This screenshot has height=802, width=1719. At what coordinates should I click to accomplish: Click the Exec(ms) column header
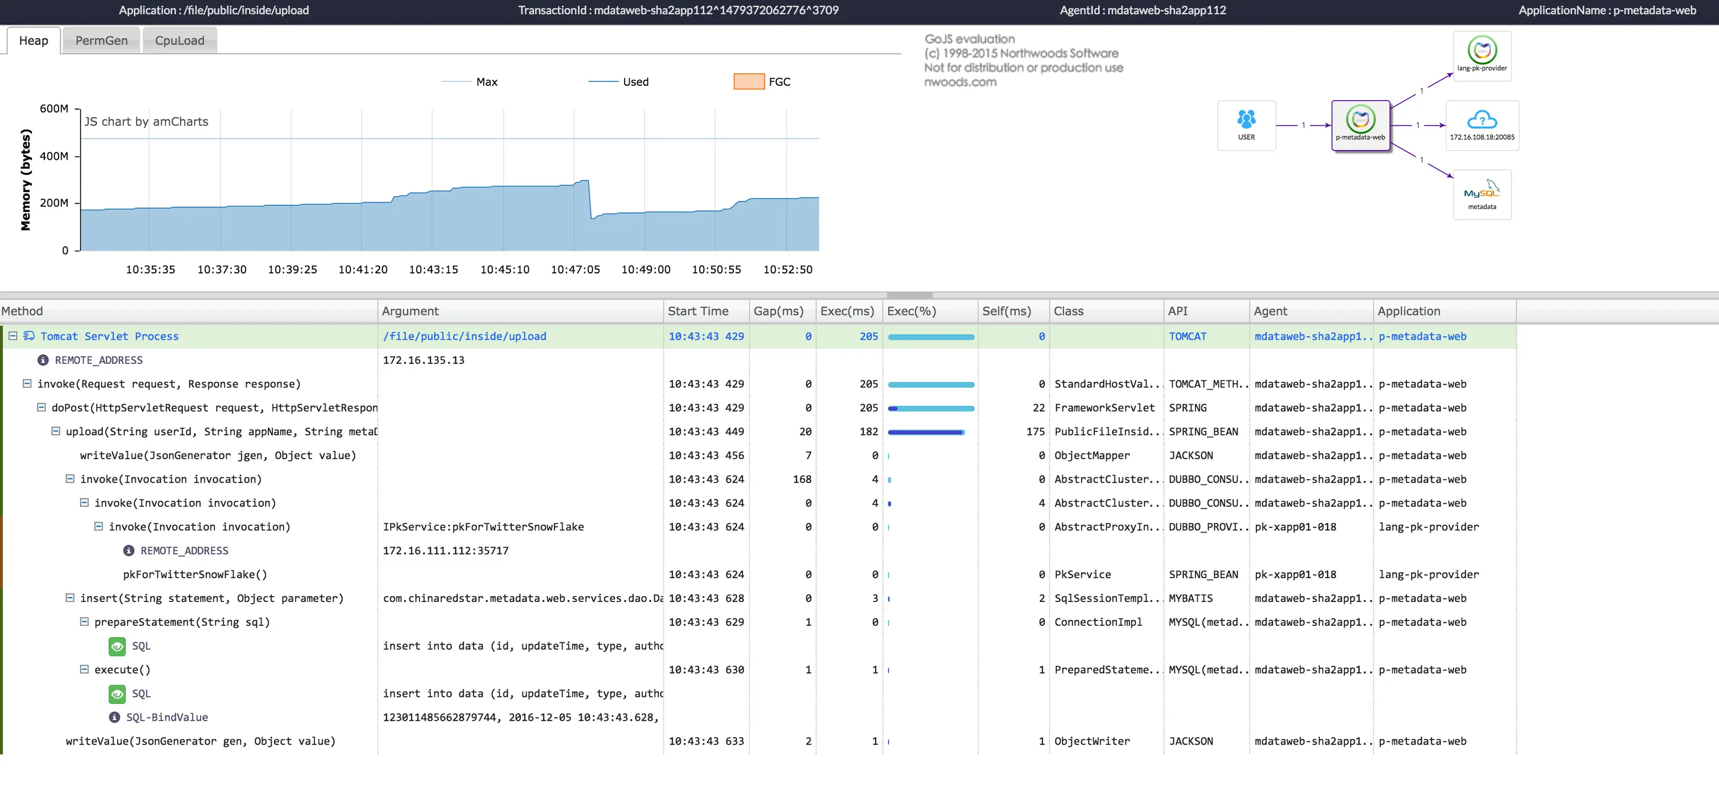click(x=846, y=311)
